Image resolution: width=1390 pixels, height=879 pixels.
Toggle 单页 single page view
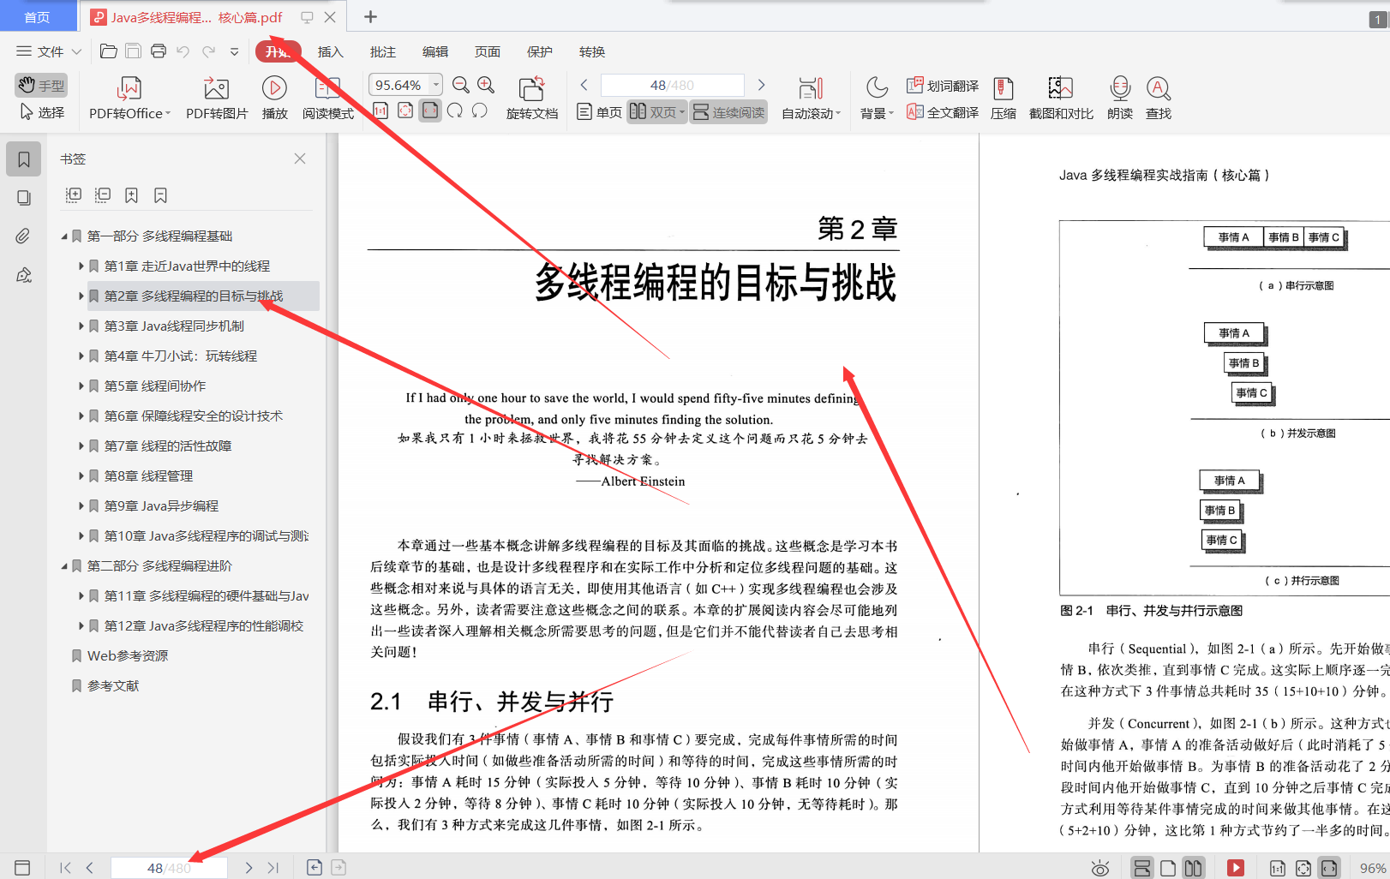coord(599,112)
